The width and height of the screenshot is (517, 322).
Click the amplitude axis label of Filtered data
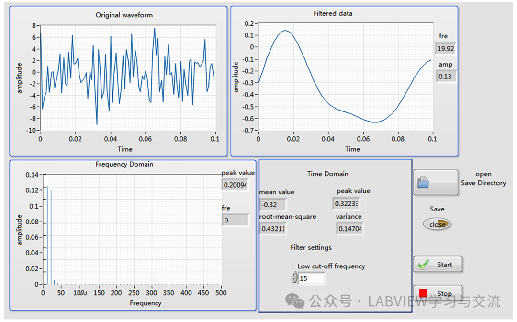pos(236,77)
